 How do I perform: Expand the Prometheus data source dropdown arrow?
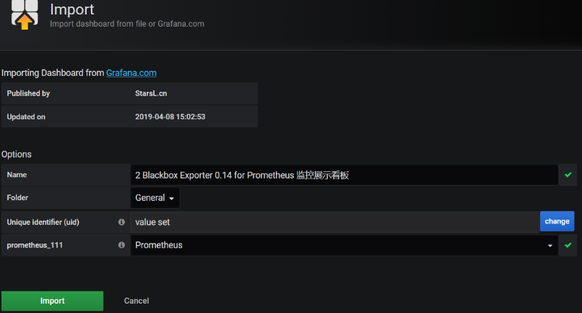point(550,246)
